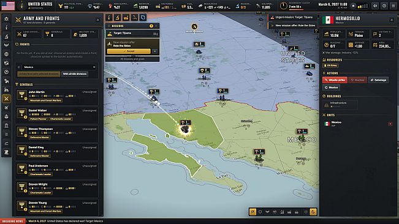Screen dimensions: 399x224
Task: Accept the Rule the Skies mission
Action: point(129,51)
